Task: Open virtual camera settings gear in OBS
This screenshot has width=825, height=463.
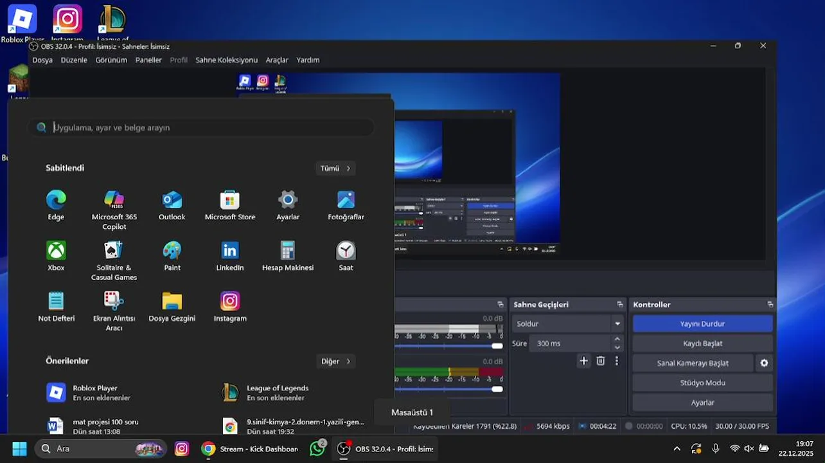Action: point(764,363)
